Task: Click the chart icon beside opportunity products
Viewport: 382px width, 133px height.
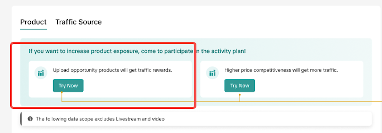Action: (41, 73)
